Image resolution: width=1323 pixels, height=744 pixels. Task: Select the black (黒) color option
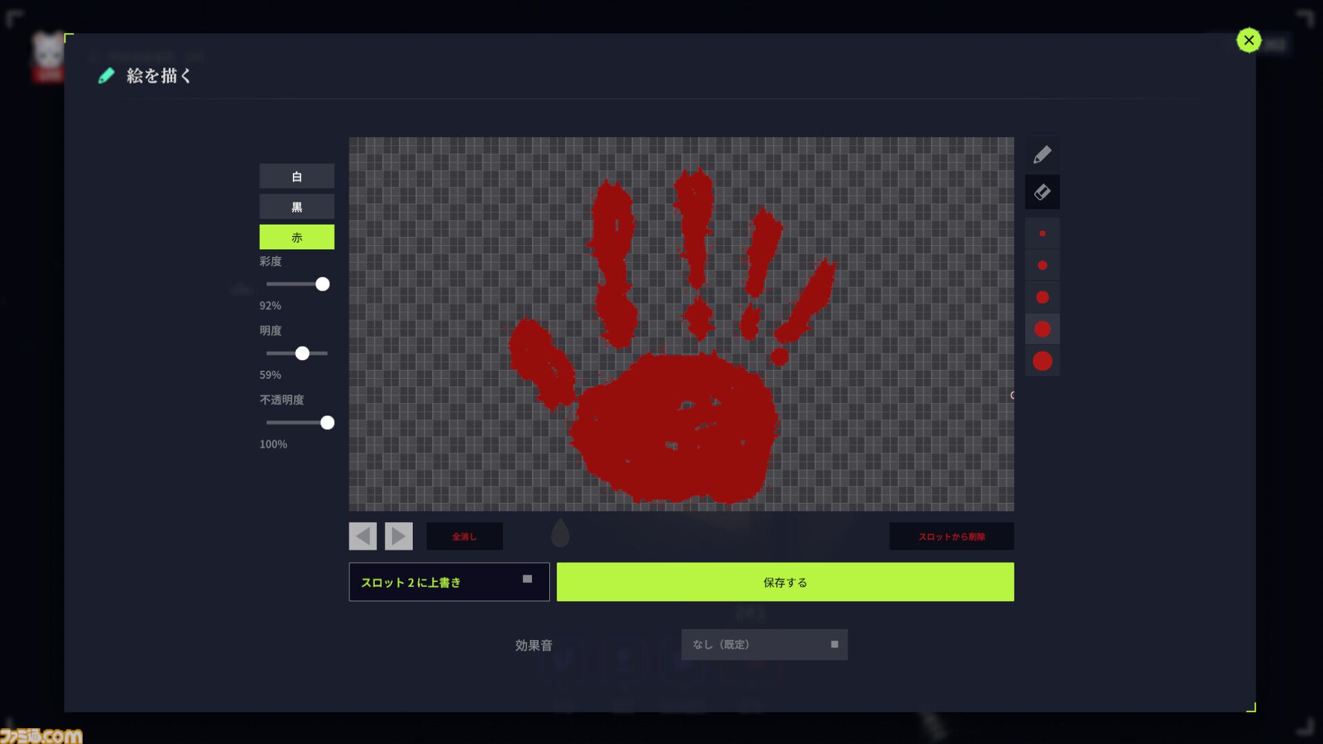(296, 207)
